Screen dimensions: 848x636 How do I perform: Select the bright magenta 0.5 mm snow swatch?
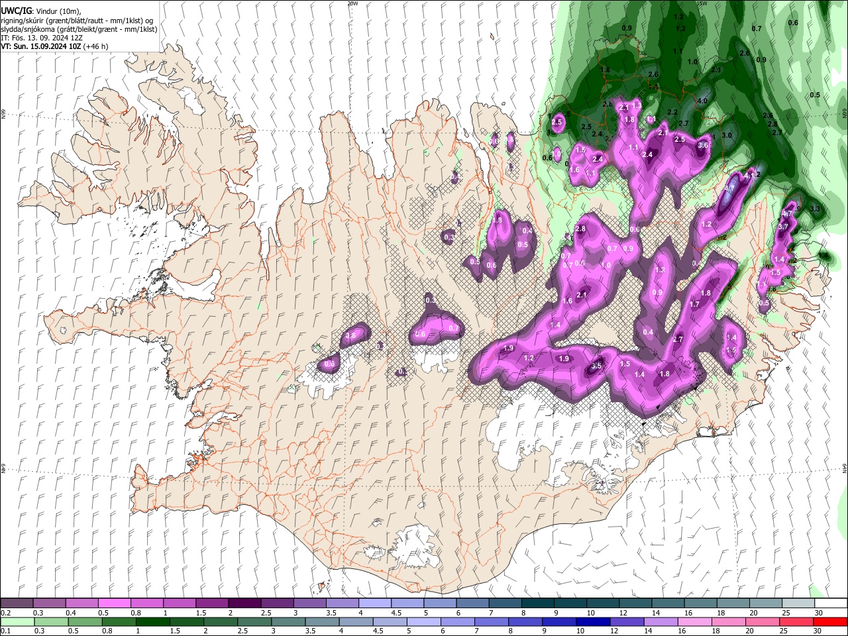[x=114, y=604]
